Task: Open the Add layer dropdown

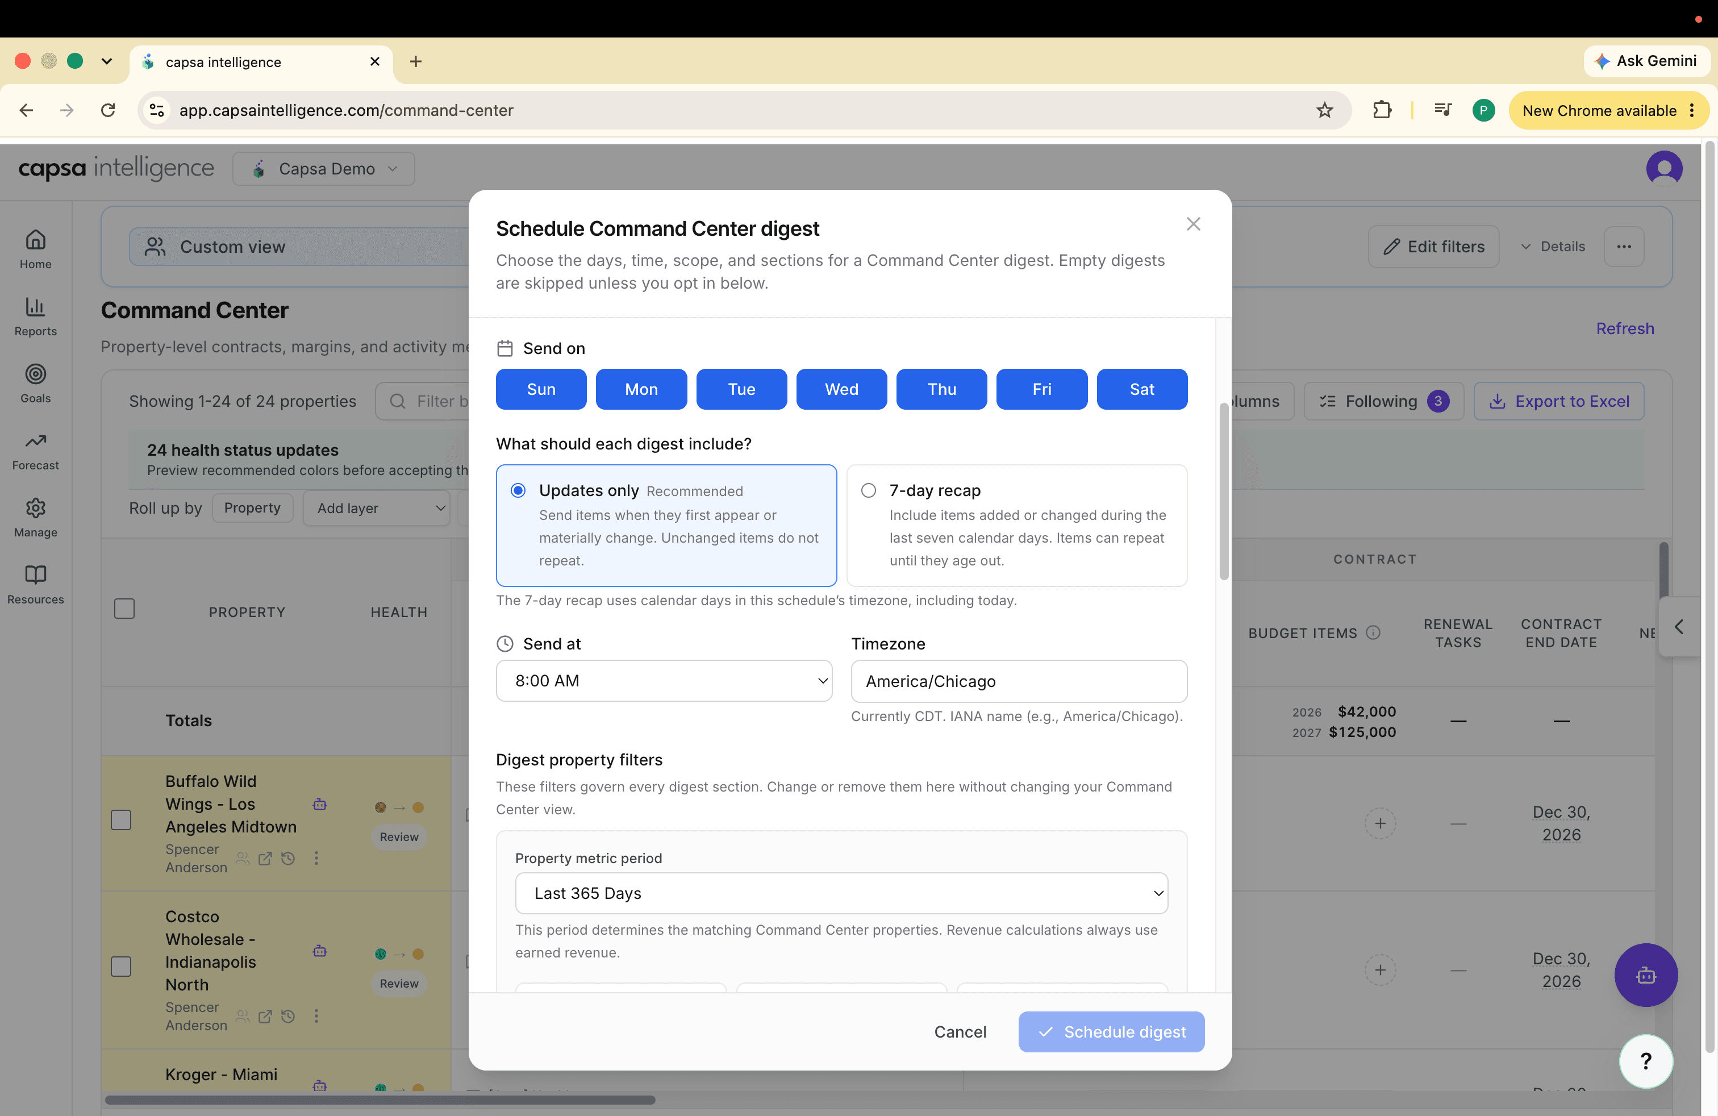Action: 376,507
